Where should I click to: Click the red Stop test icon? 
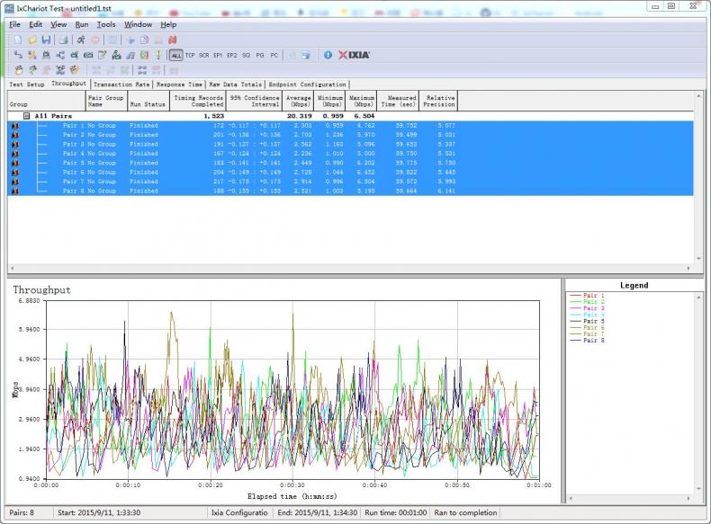(94, 40)
